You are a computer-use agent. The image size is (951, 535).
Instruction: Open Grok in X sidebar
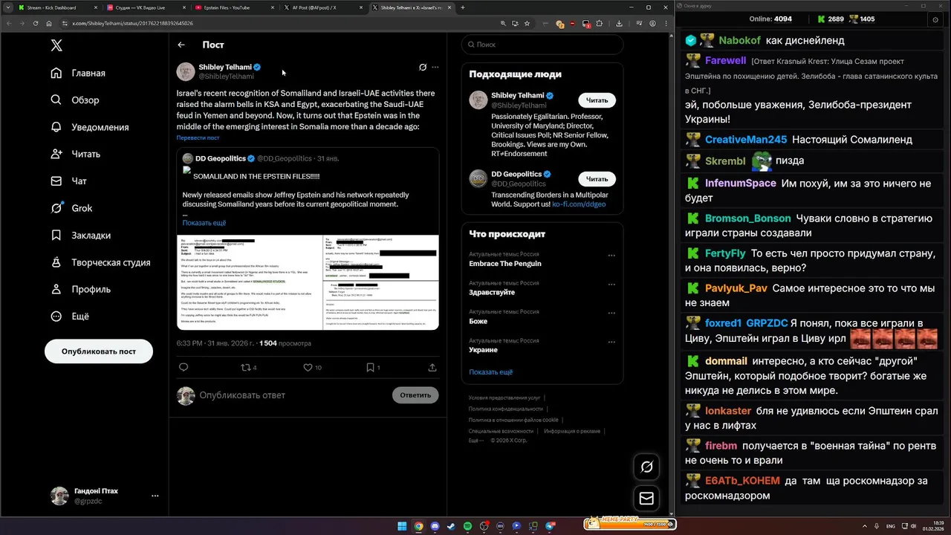(71, 208)
